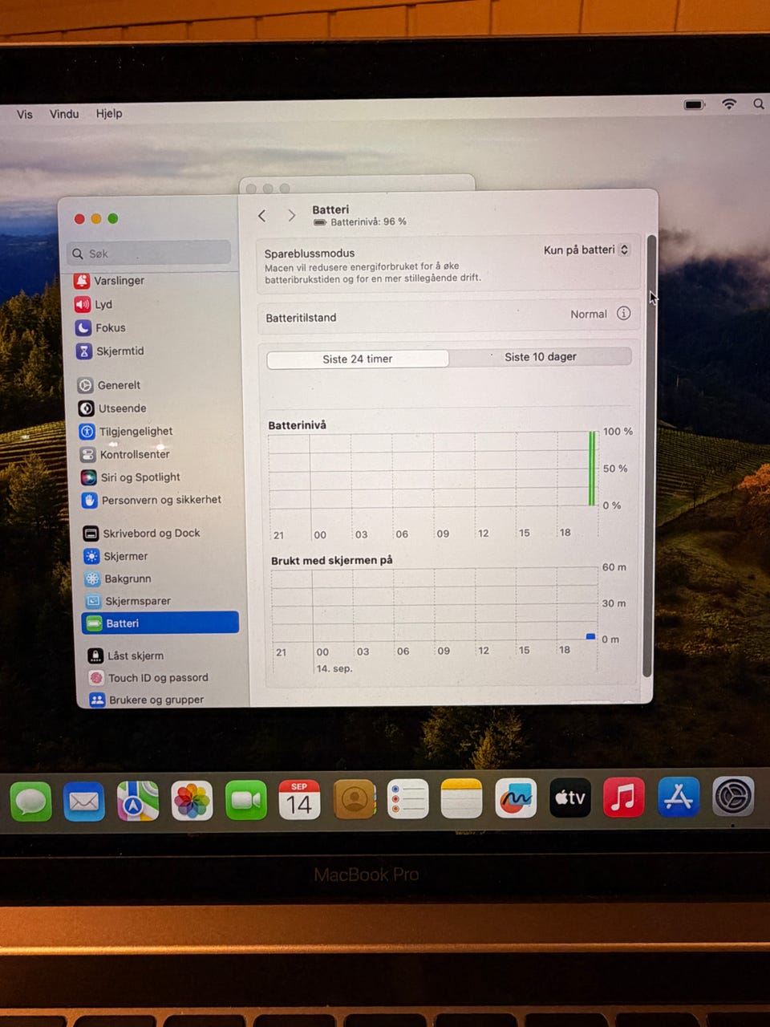Go forward with the right chevron
This screenshot has width=770, height=1027.
point(291,215)
